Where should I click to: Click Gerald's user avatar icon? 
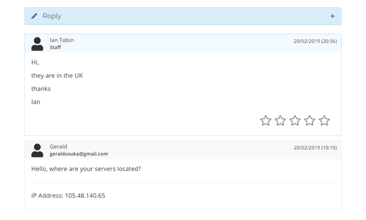pyautogui.click(x=38, y=150)
